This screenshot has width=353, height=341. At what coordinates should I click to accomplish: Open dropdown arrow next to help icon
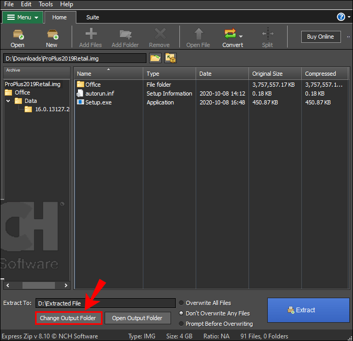tap(349, 17)
